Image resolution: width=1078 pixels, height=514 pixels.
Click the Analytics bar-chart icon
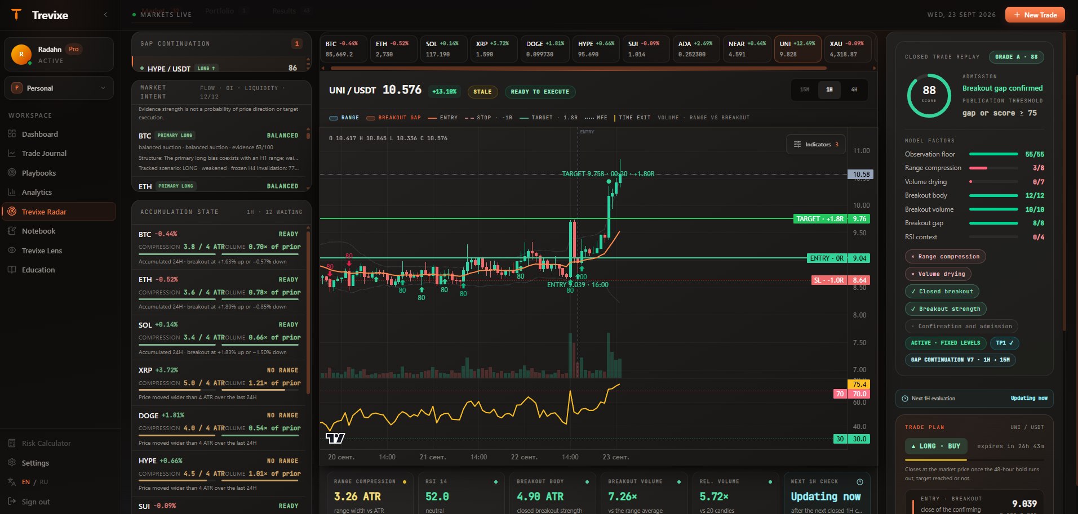click(12, 192)
